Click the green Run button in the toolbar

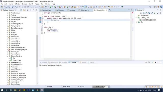point(50,7)
